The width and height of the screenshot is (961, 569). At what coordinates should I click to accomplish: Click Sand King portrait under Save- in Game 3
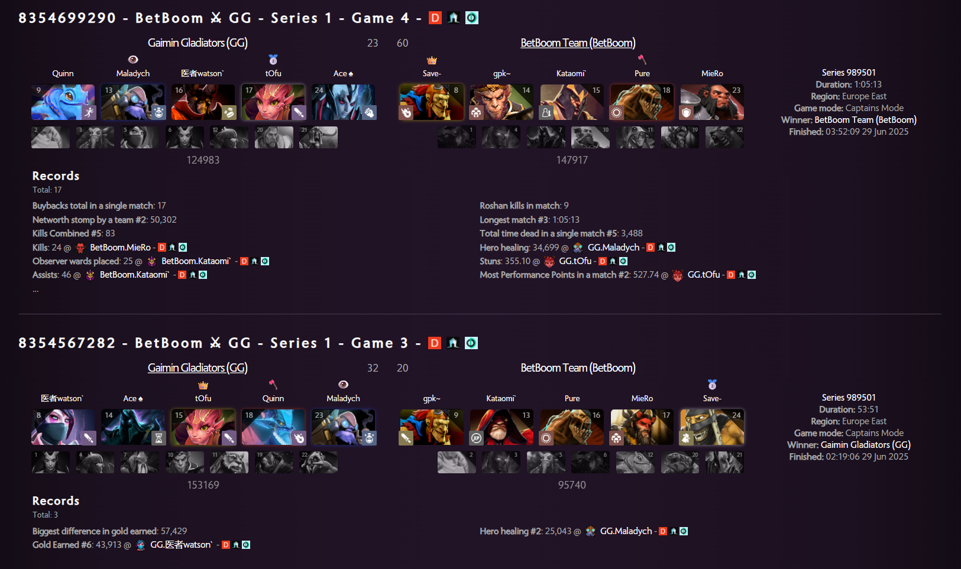click(x=712, y=427)
